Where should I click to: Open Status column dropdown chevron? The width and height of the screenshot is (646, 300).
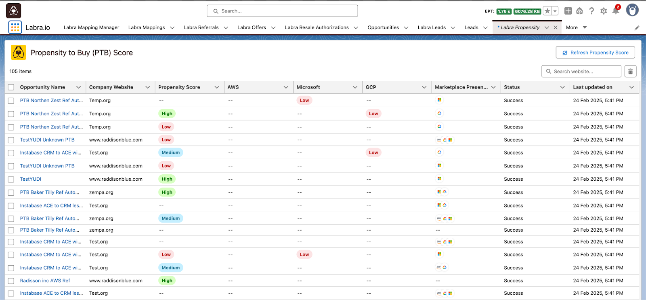pos(562,87)
